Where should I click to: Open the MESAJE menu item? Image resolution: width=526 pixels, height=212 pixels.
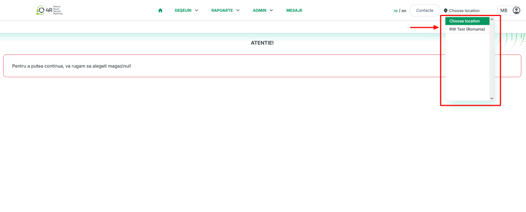(294, 10)
